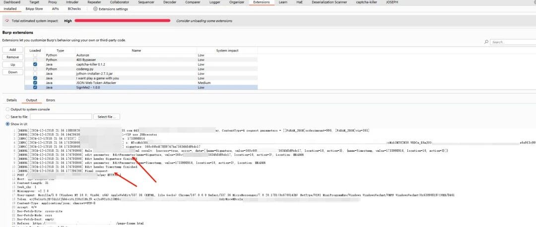Open the BApp Store sub-tab
Screen dimensions: 536x227
pos(34,9)
